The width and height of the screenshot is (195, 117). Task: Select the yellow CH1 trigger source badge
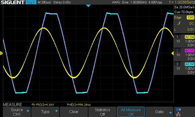coord(190,17)
